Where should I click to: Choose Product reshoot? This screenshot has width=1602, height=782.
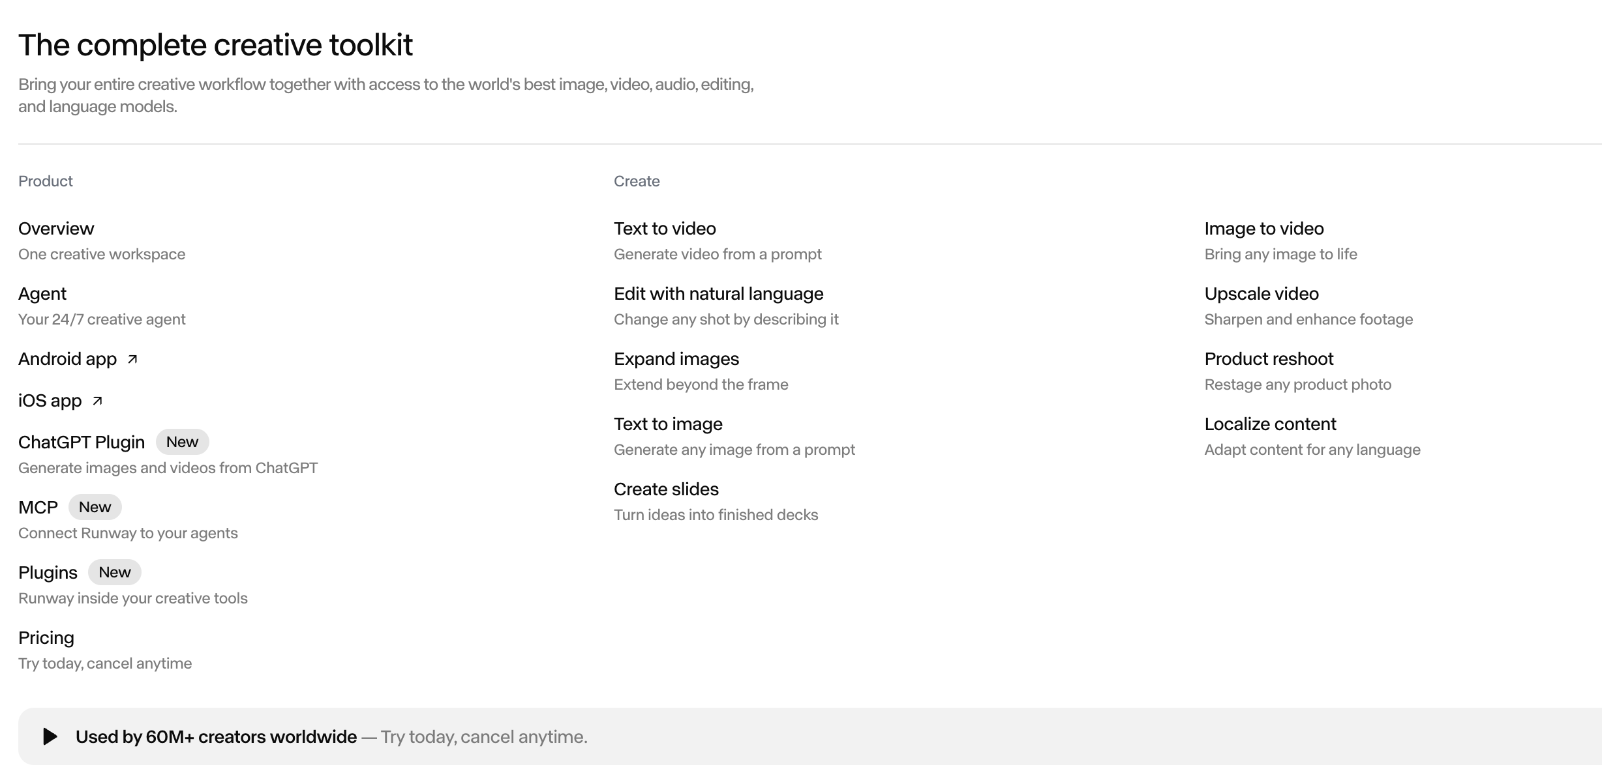pos(1269,359)
